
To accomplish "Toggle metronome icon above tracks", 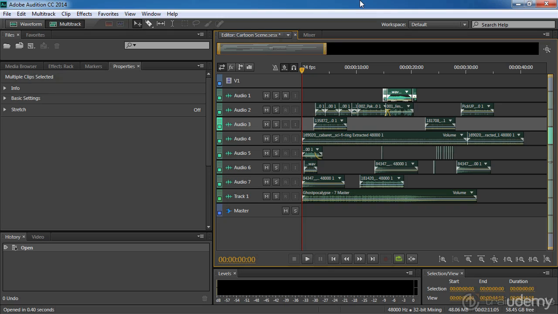I will coord(275,67).
